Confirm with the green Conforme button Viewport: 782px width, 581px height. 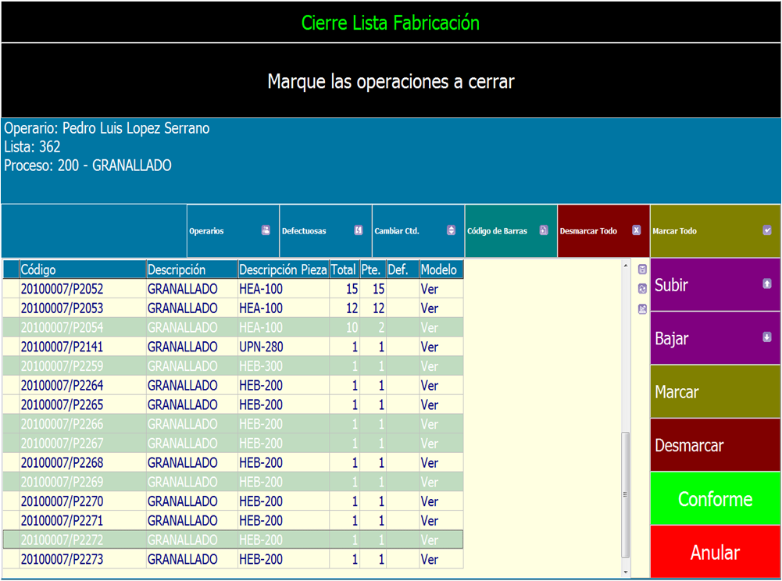[x=715, y=499]
